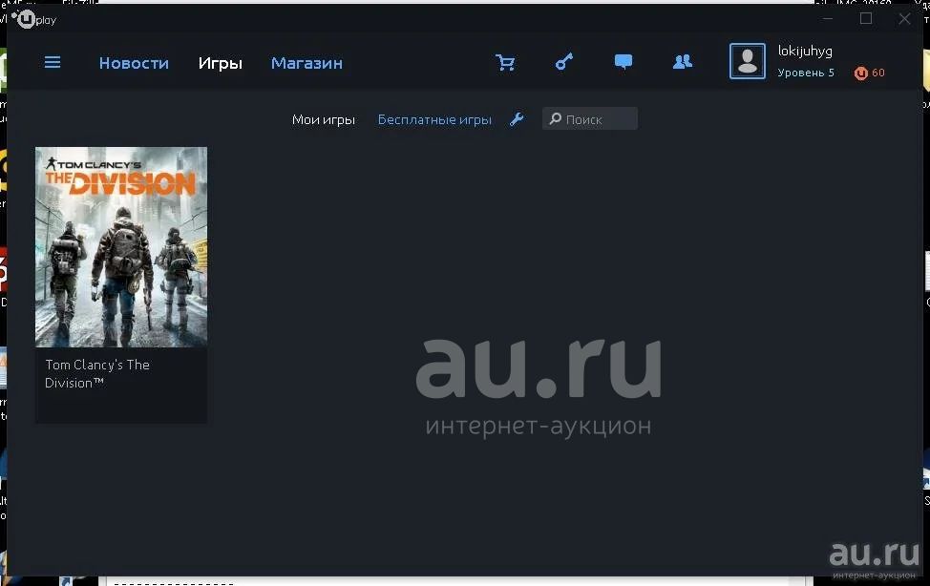Click the Уровень 5 level text

pyautogui.click(x=806, y=73)
